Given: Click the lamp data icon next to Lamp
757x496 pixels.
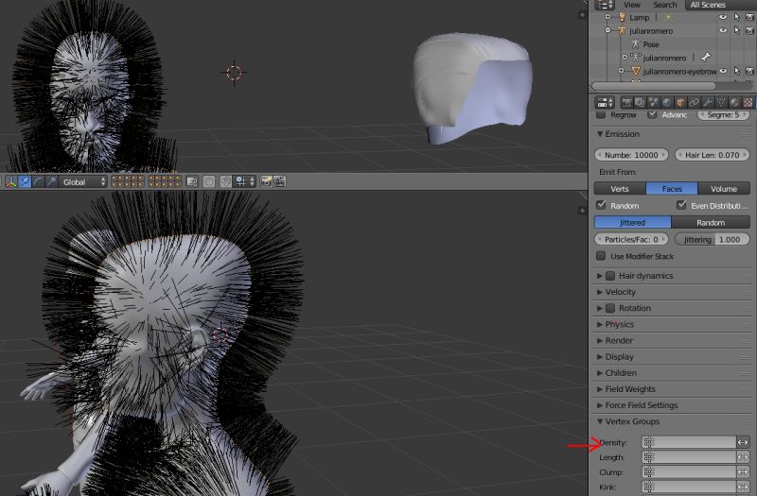Looking at the screenshot, I should pyautogui.click(x=668, y=17).
